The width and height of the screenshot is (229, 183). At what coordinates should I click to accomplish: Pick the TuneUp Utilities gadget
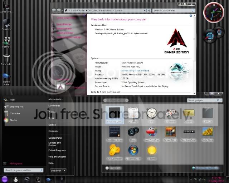tap(114, 152)
